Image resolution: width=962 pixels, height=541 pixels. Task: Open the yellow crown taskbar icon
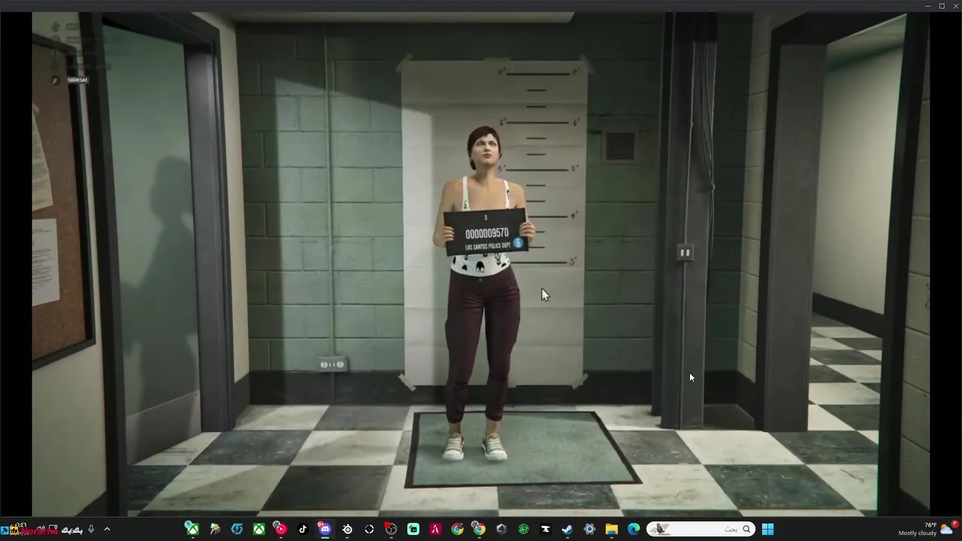(x=14, y=530)
